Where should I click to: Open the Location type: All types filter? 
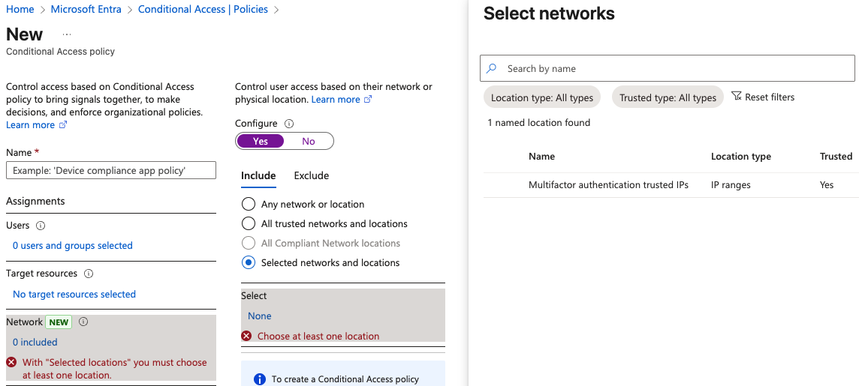542,97
